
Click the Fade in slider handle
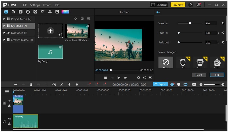[179, 33]
